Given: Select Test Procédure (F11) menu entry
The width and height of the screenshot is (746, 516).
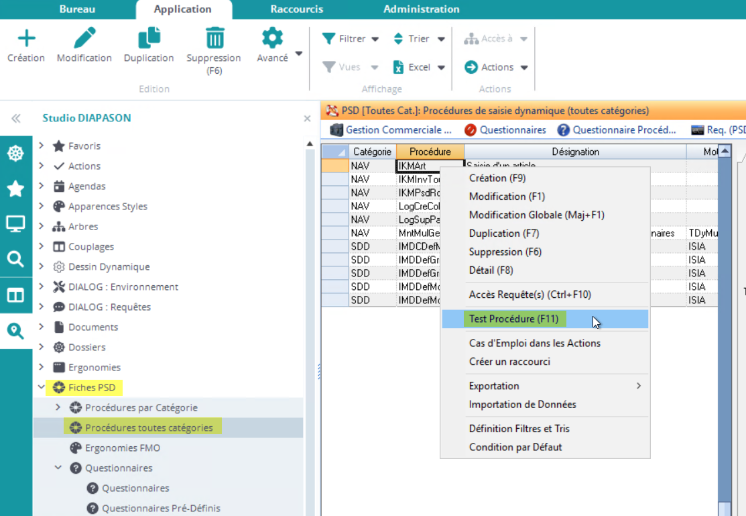Looking at the screenshot, I should pos(513,319).
